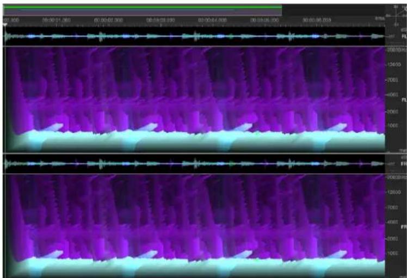The image size is (407, 278).
Task: Click the 12000 Hz mark on FL frequency scale
Action: tap(393, 64)
